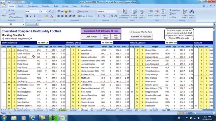Viewport: 216px width, 121px height.
Task: Increase font size with Grow Font icon
Action: (50, 11)
